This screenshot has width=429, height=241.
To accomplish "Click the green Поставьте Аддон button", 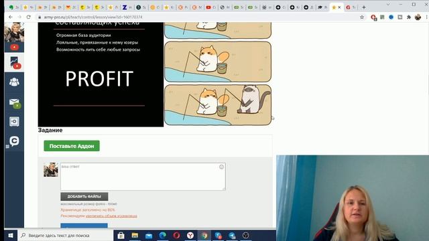I will pos(72,146).
